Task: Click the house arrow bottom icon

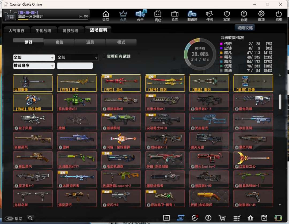Action: click(250, 218)
